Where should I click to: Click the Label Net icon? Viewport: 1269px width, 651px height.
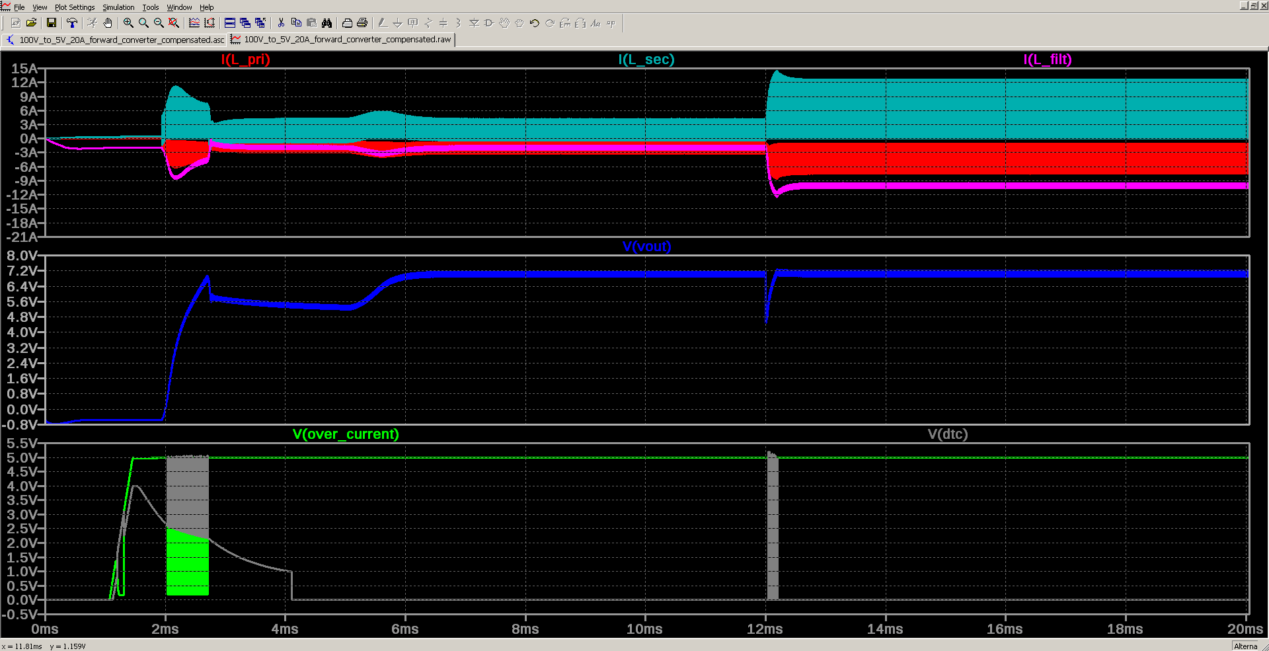[x=413, y=23]
